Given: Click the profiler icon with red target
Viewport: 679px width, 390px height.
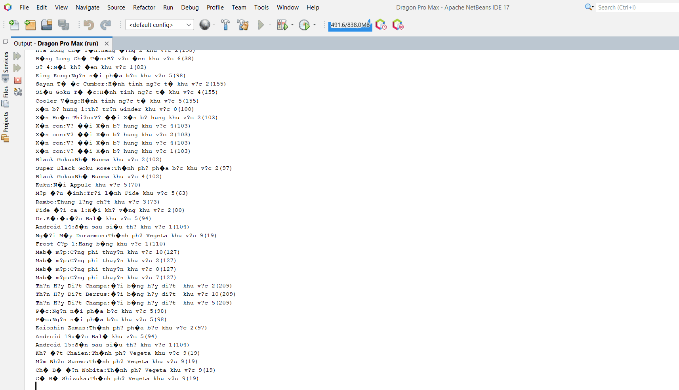Looking at the screenshot, I should click(398, 25).
